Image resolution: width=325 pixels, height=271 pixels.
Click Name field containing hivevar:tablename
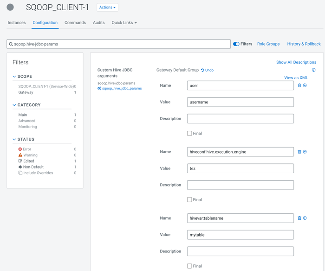[x=240, y=218]
